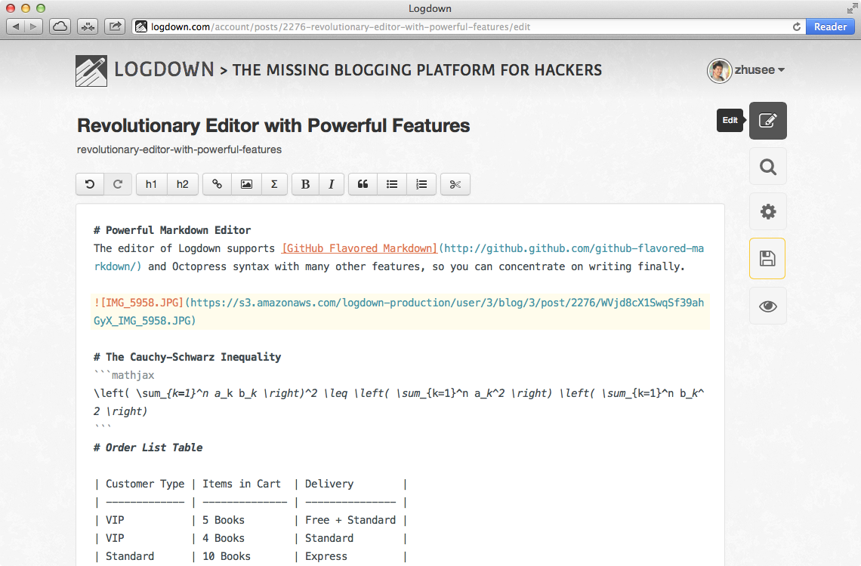Open post settings with the gear icon
The height and width of the screenshot is (566, 861).
[x=767, y=212]
